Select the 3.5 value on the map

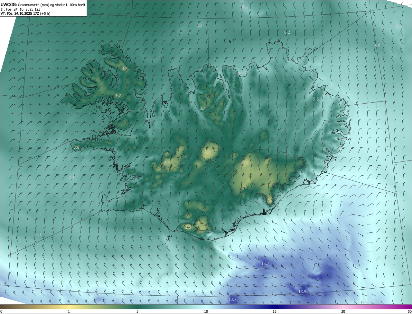(x=125, y=69)
